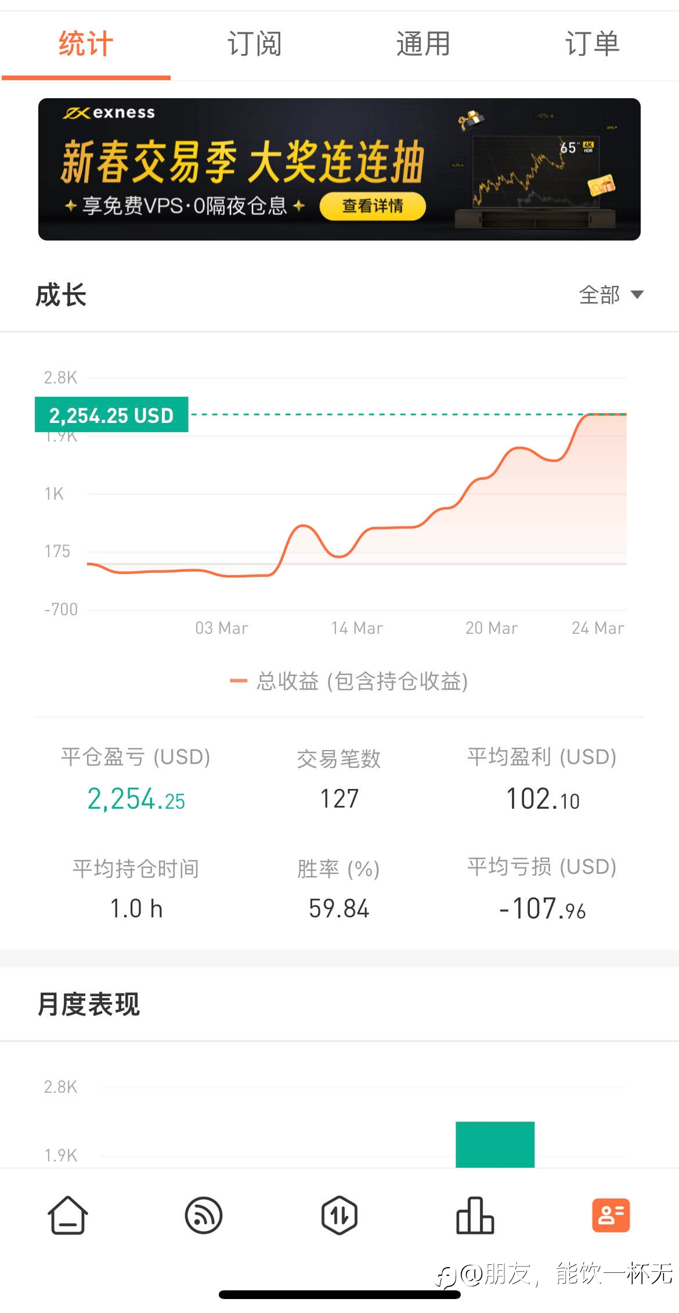Tap the trade arrows hexagon icon
Viewport: 679px width, 1313px height.
point(339,1215)
